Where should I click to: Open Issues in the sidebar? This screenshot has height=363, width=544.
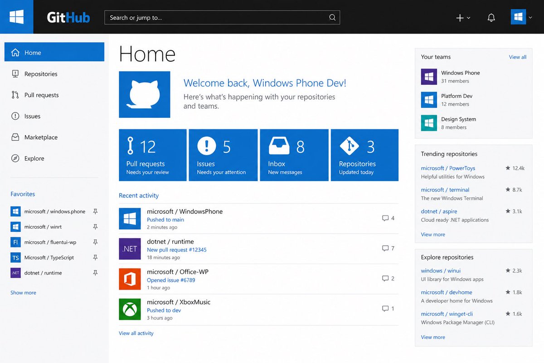pyautogui.click(x=54, y=116)
